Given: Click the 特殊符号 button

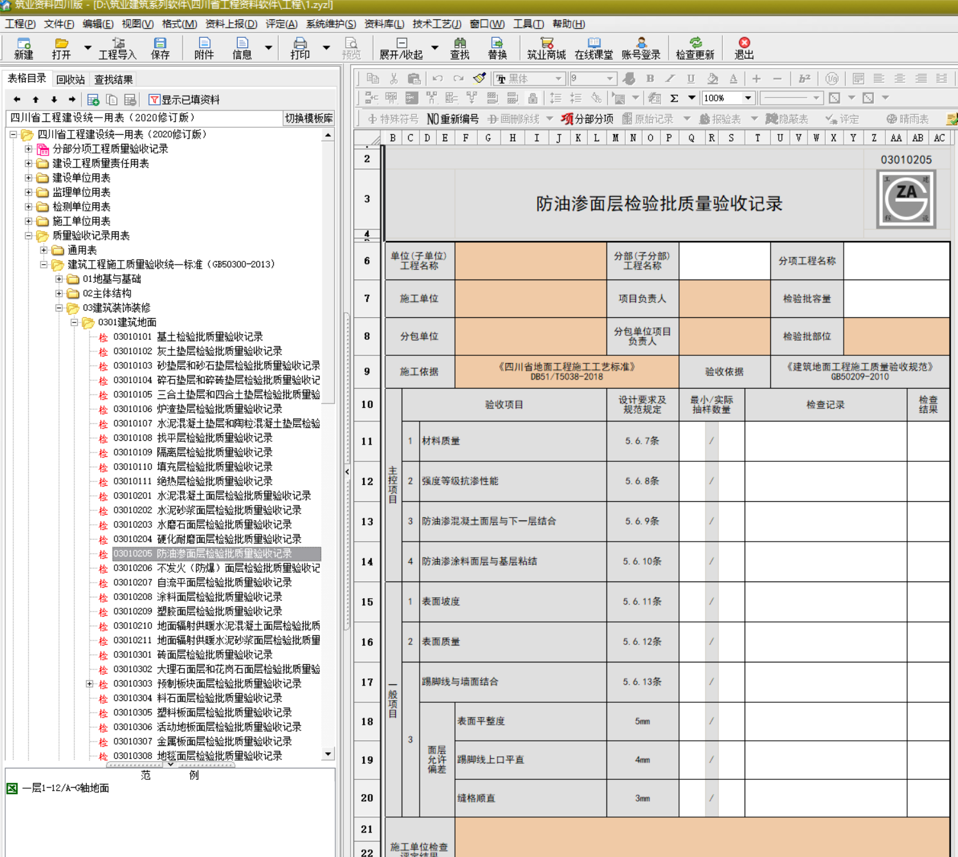Looking at the screenshot, I should 393,119.
